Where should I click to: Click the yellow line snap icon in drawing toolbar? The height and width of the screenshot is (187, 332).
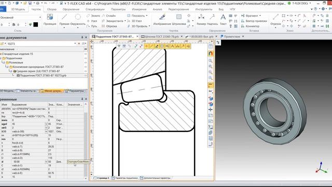tap(151, 46)
